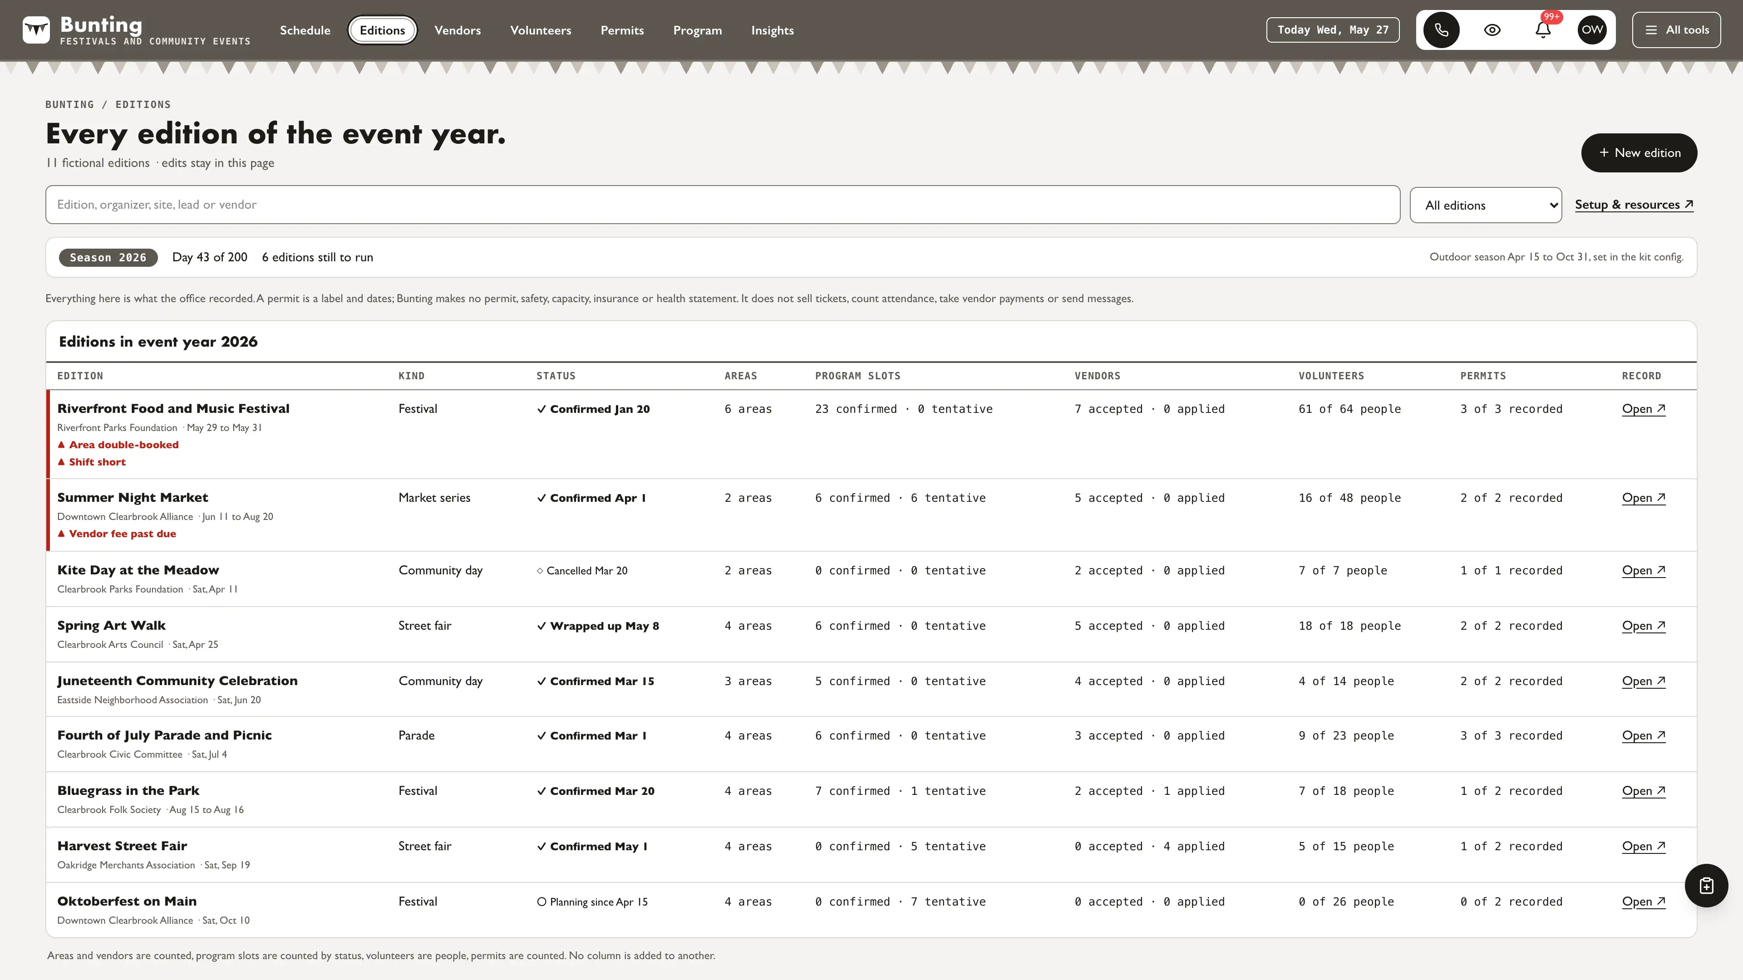Click the Shift short warning

point(92,462)
